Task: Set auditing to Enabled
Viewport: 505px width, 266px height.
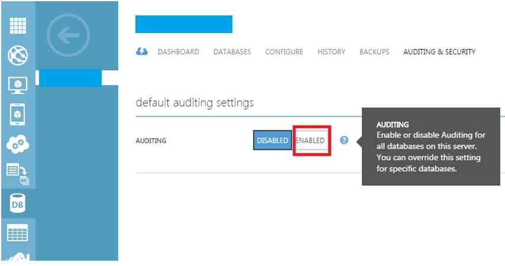Action: click(311, 140)
